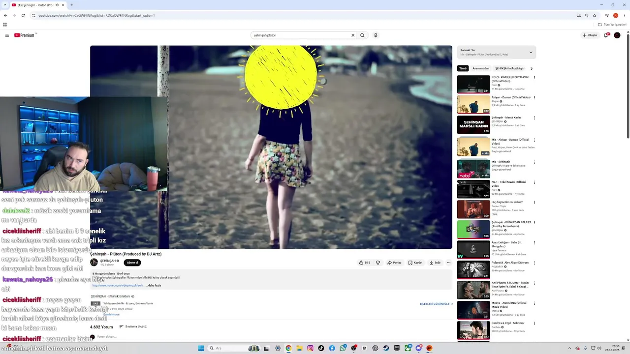Clear the search box with X
Screen dimensions: 630x354
pyautogui.click(x=352, y=35)
